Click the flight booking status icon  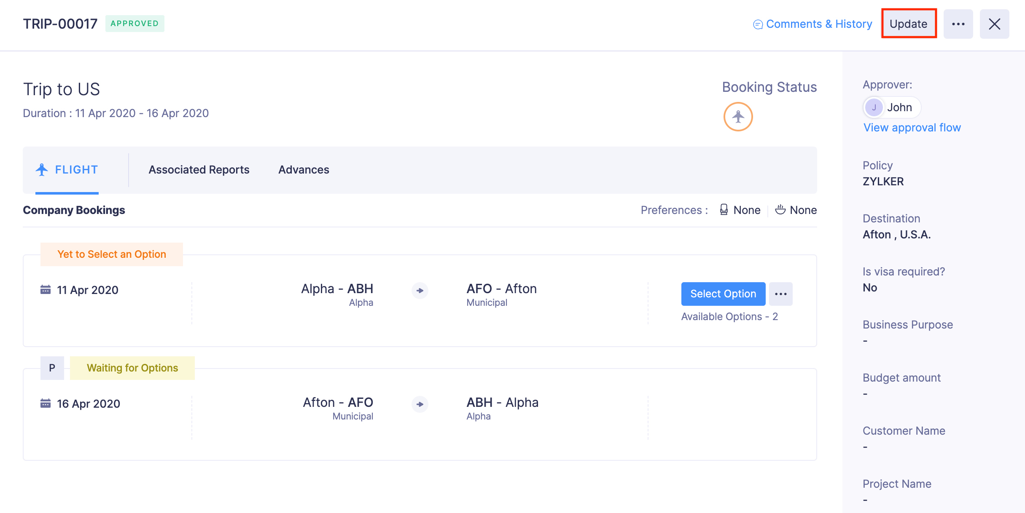tap(738, 117)
